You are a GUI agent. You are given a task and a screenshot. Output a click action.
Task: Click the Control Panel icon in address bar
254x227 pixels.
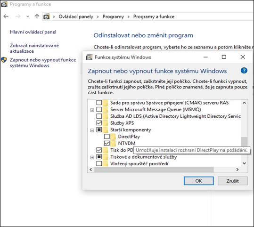(46, 16)
